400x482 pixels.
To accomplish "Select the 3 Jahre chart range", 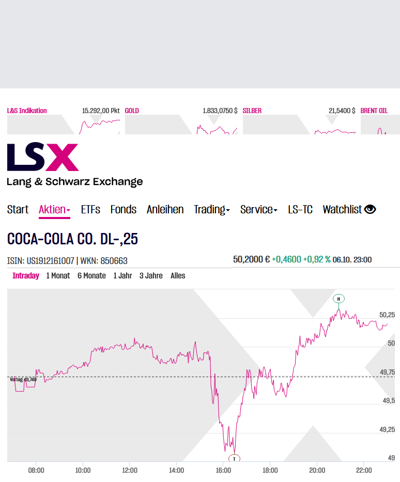I will click(x=151, y=275).
